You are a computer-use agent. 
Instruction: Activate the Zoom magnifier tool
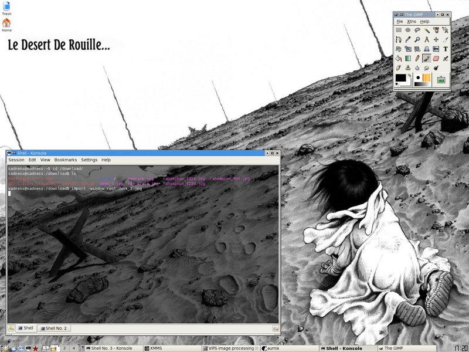point(417,39)
